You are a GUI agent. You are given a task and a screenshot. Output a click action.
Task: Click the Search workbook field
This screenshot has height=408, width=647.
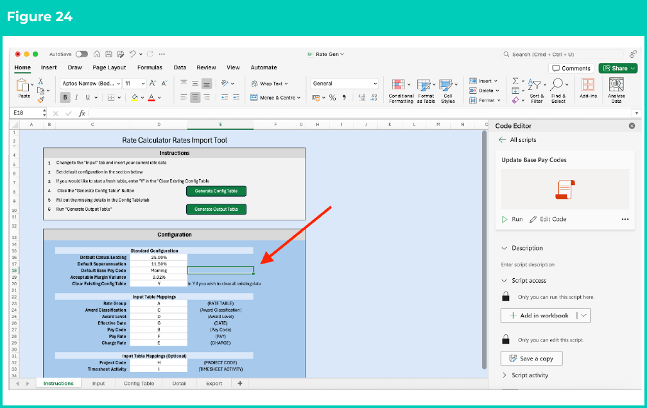tap(562, 54)
